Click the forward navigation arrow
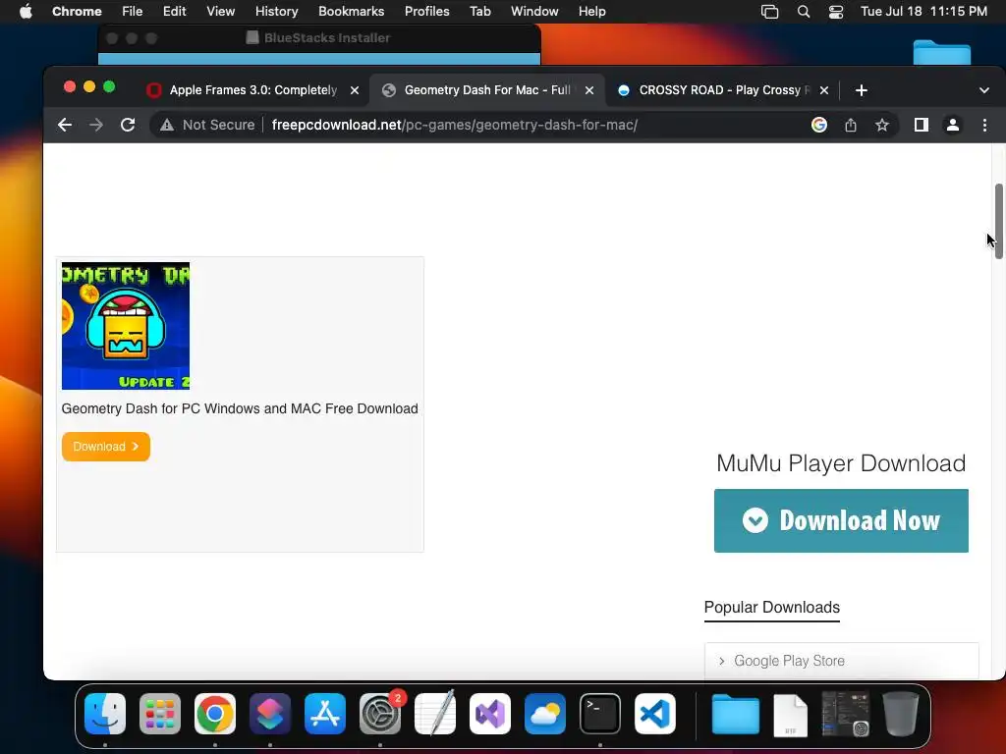Screen dimensions: 1006x754 (96, 125)
